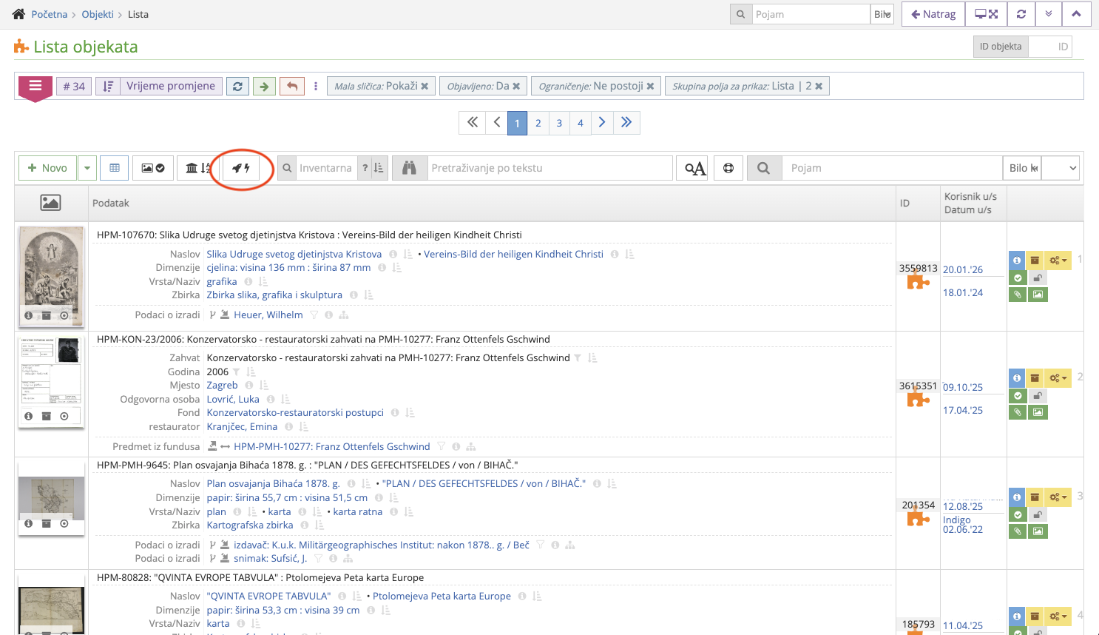This screenshot has width=1099, height=635.
Task: Click the Početna breadcrumb link
Action: (49, 14)
